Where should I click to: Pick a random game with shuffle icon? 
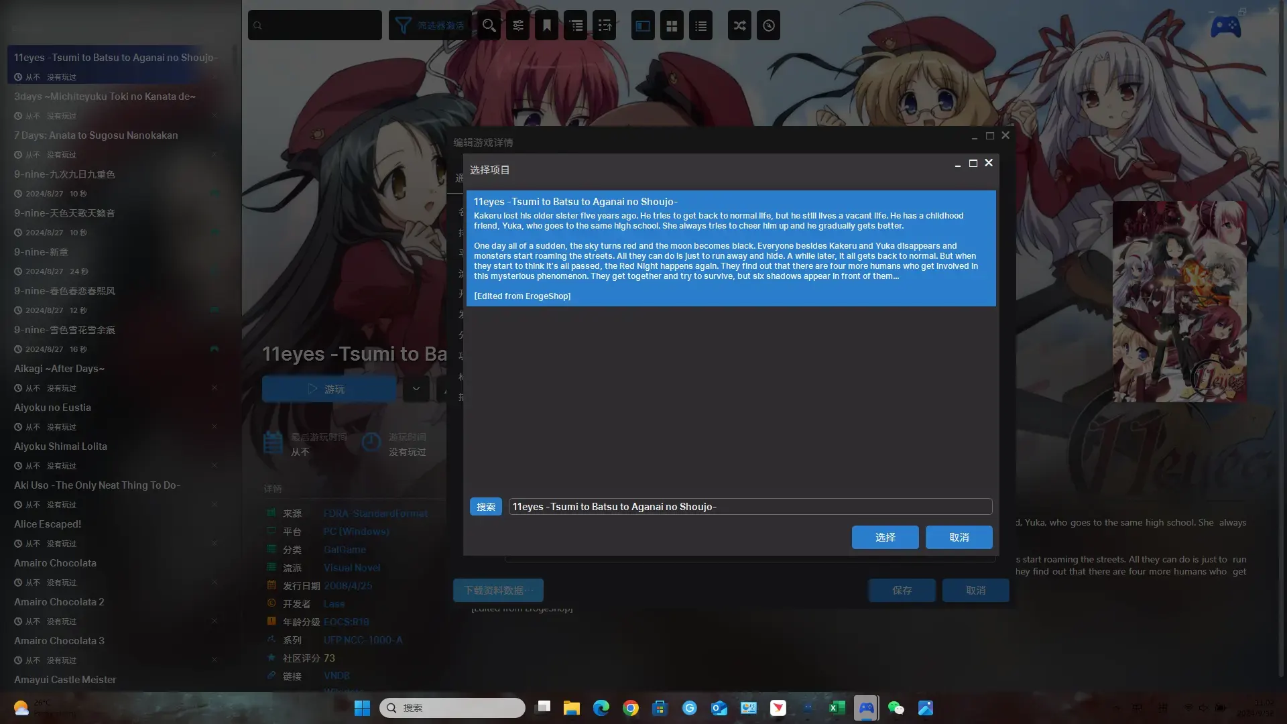click(x=739, y=25)
